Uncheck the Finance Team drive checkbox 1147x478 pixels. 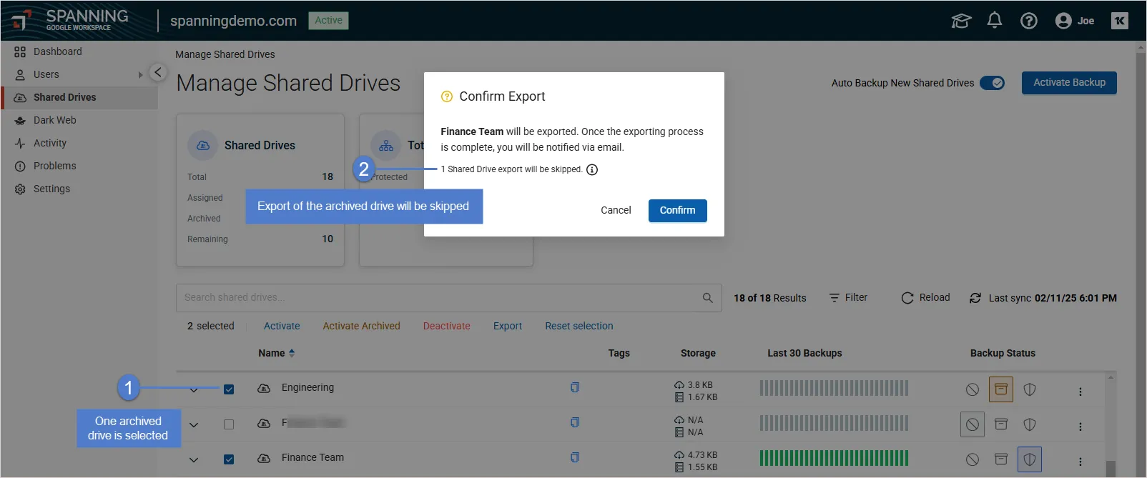pos(229,459)
